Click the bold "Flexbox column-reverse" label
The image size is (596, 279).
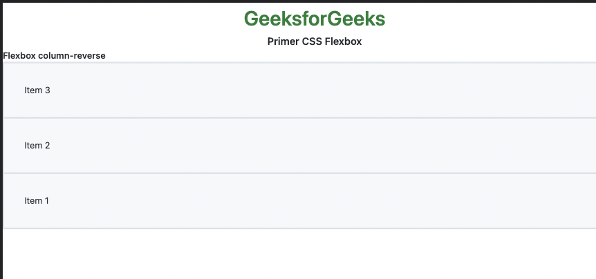[x=54, y=56]
